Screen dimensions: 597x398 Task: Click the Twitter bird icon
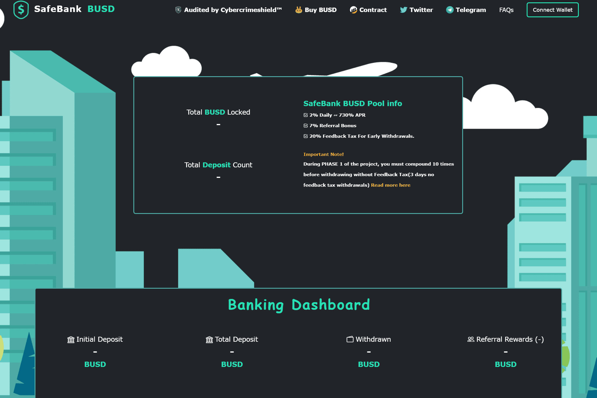click(404, 10)
